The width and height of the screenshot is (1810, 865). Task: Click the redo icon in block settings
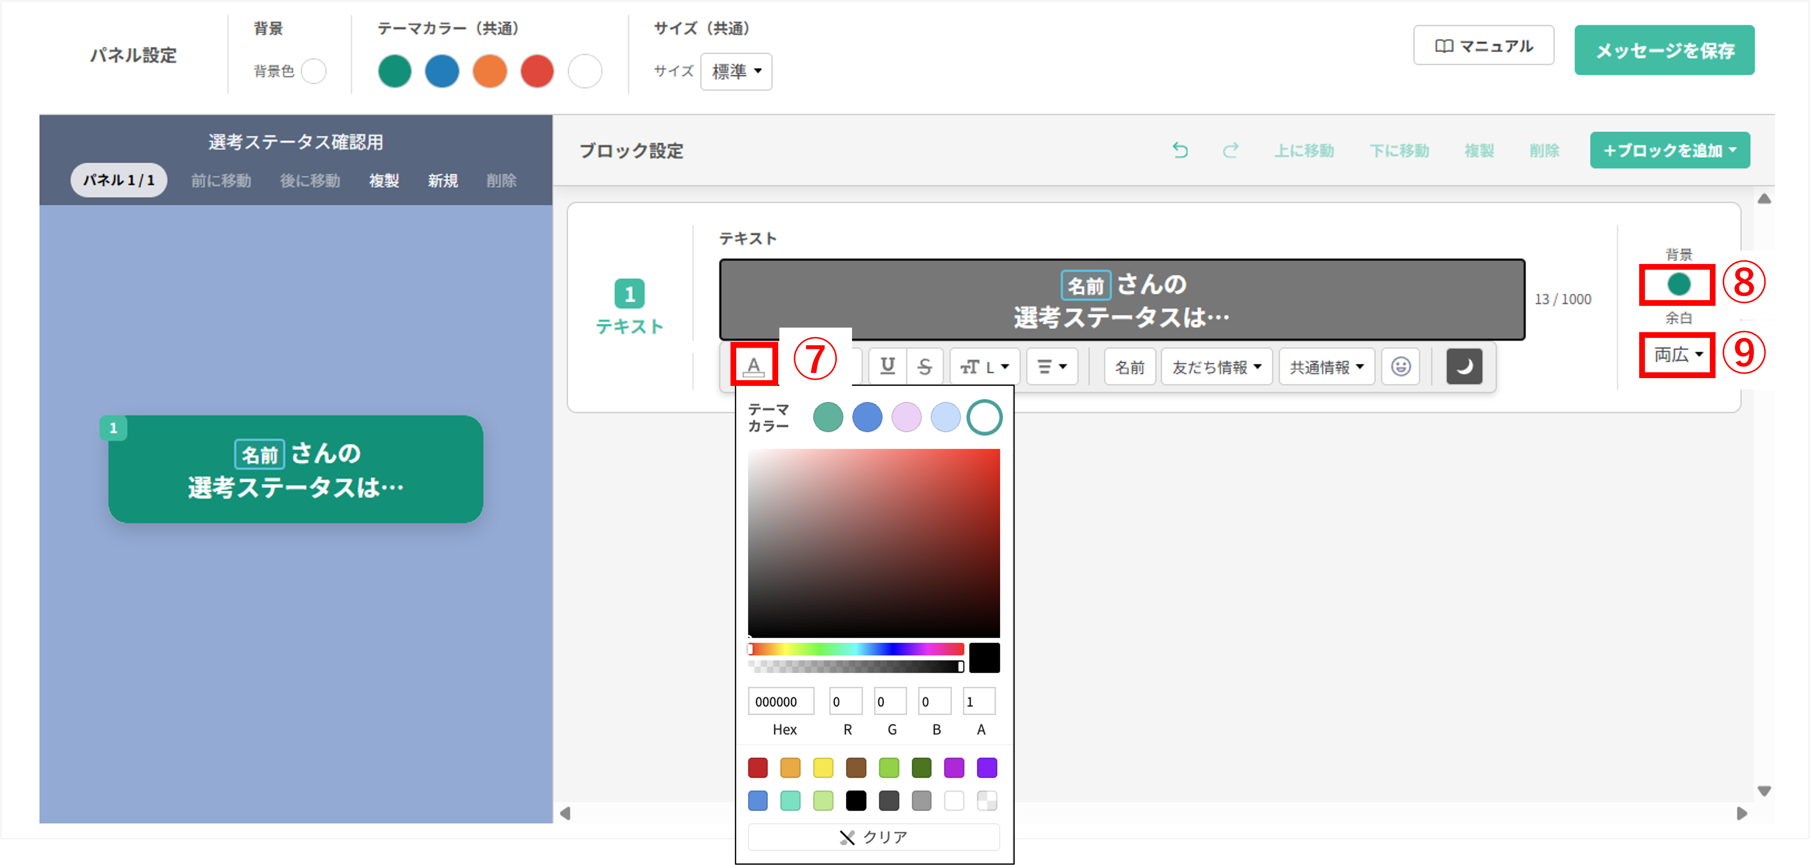coord(1230,150)
